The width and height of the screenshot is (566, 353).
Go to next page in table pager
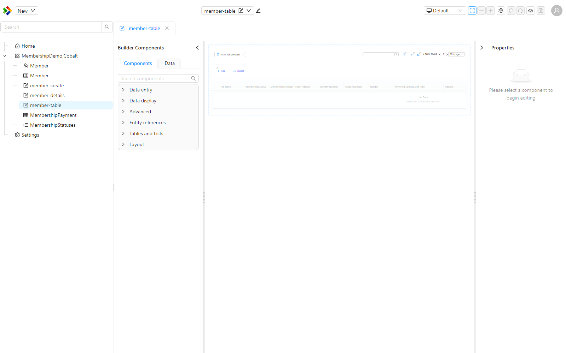447,54
